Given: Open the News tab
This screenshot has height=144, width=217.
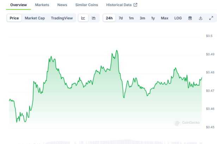Looking at the screenshot, I should (62, 5).
